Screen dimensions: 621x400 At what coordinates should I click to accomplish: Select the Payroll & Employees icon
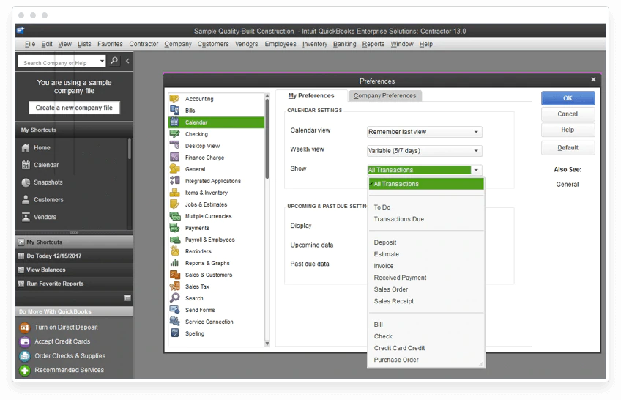[x=174, y=240]
